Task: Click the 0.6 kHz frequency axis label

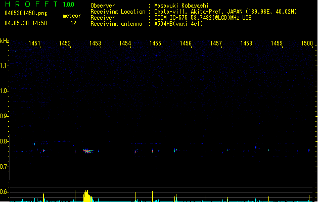Action: pyautogui.click(x=4, y=192)
